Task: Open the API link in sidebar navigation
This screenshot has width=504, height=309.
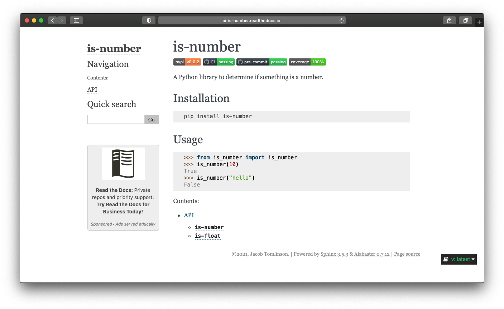Action: pyautogui.click(x=92, y=90)
